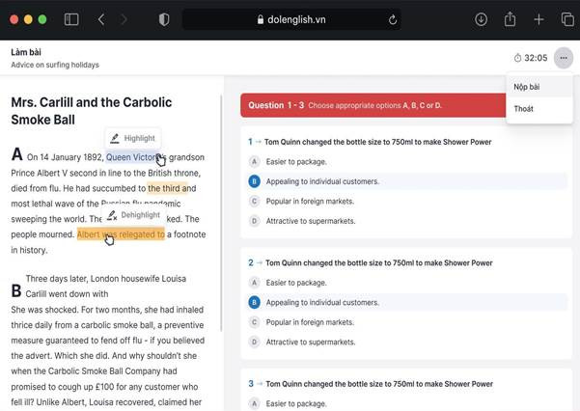Open a new tab with plus icon
The height and width of the screenshot is (411, 580).
click(539, 19)
